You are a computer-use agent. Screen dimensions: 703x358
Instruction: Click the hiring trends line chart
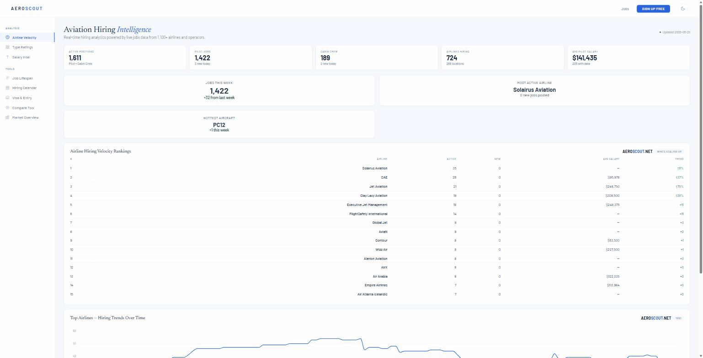(377, 342)
